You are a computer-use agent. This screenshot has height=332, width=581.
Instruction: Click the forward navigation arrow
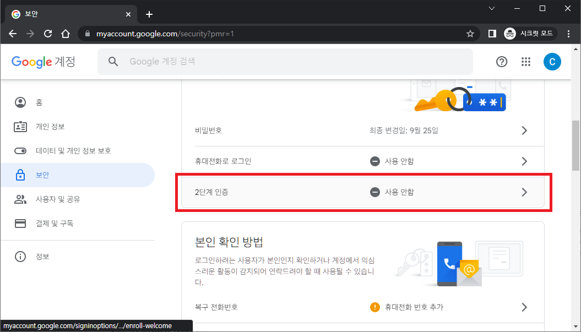pyautogui.click(x=30, y=34)
